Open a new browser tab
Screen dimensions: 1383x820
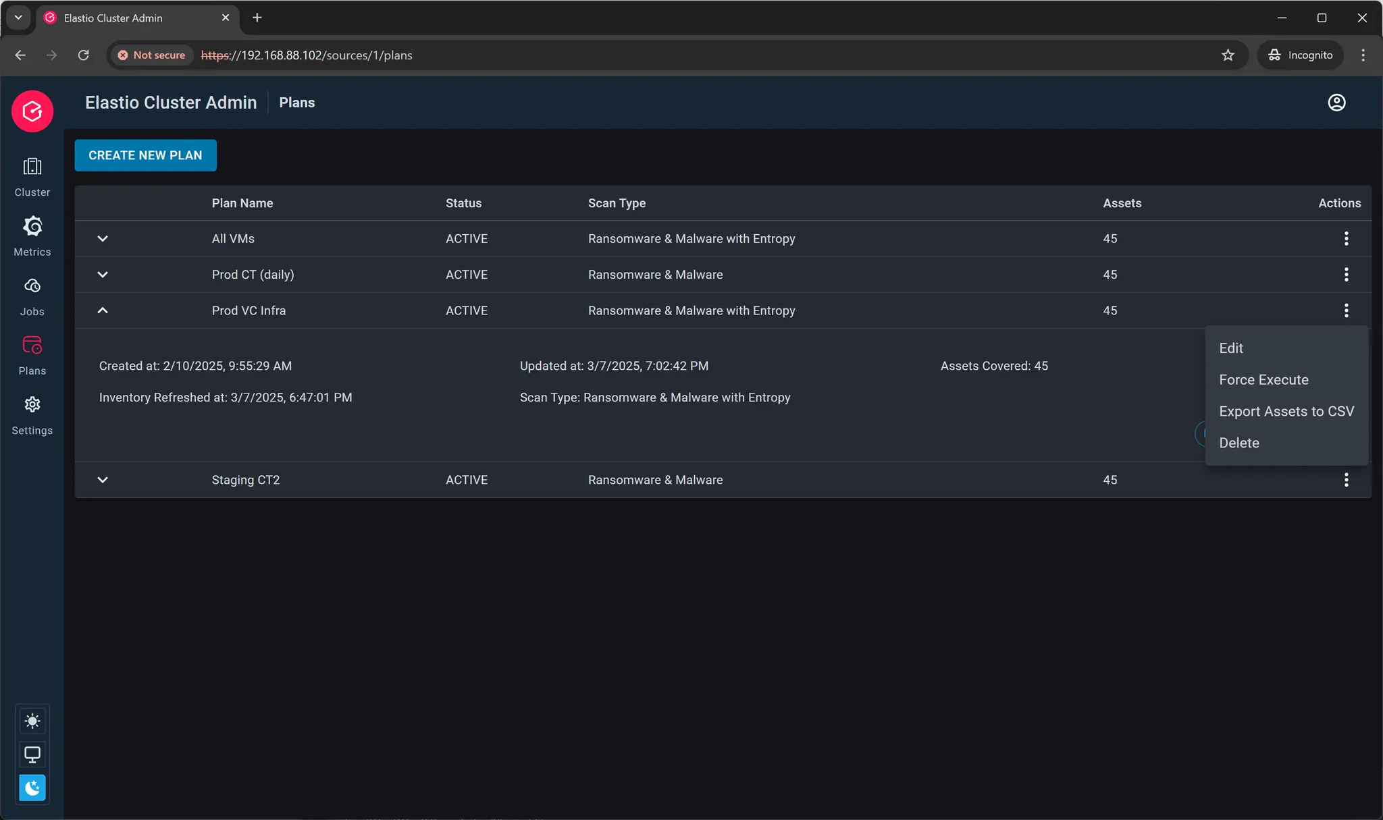257,18
